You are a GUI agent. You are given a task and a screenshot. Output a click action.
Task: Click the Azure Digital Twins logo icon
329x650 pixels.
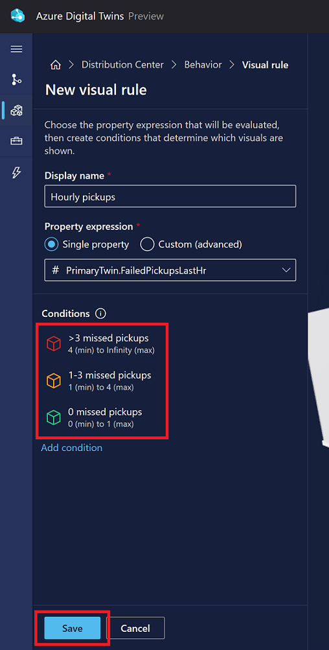coord(18,16)
